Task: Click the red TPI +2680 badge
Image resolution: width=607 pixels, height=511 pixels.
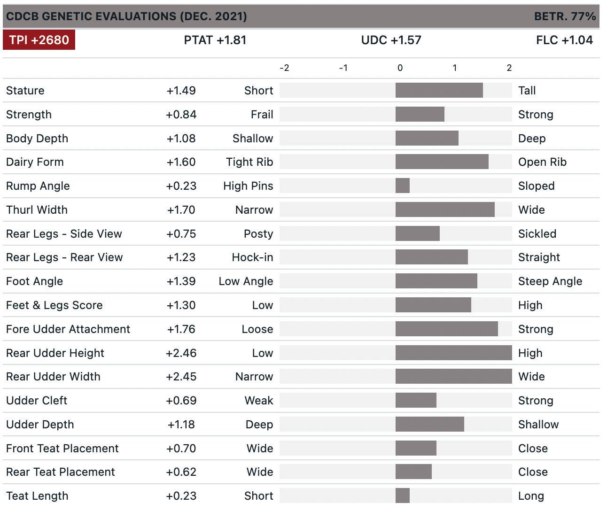Action: click(39, 40)
